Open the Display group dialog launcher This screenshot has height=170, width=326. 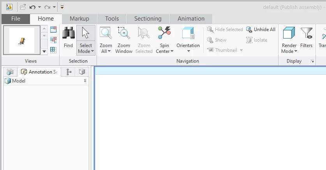(x=312, y=61)
